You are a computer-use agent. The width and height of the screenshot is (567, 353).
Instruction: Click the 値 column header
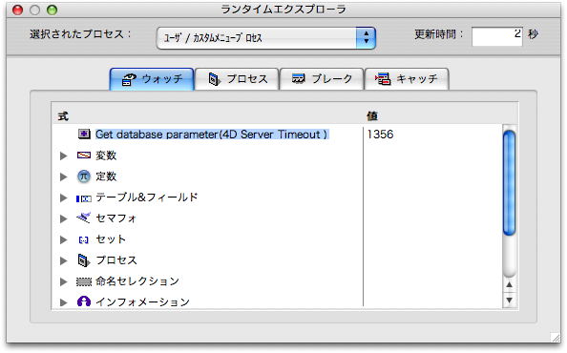pos(372,116)
